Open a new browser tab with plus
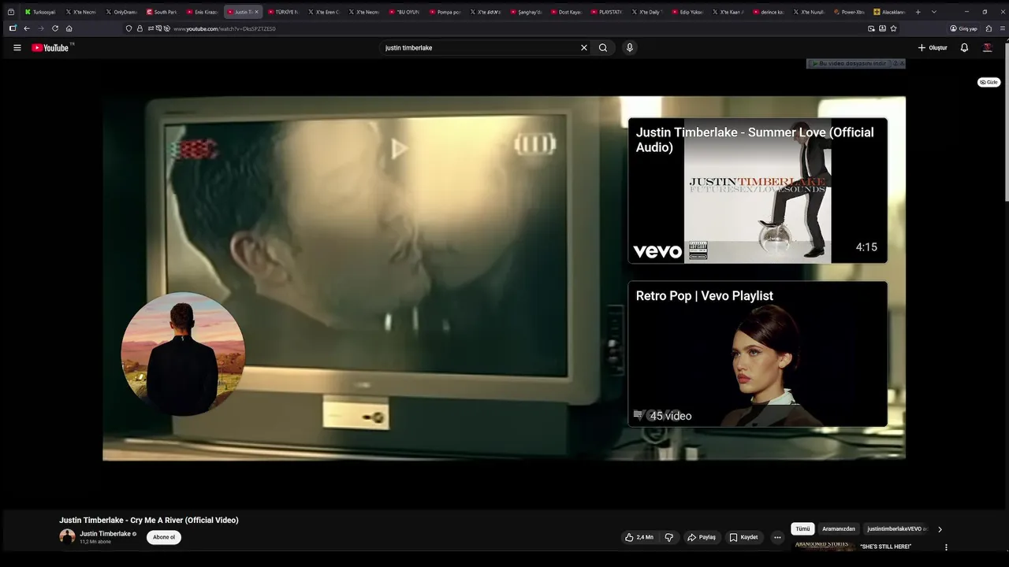Screen dimensions: 1009x567 pyautogui.click(x=918, y=12)
